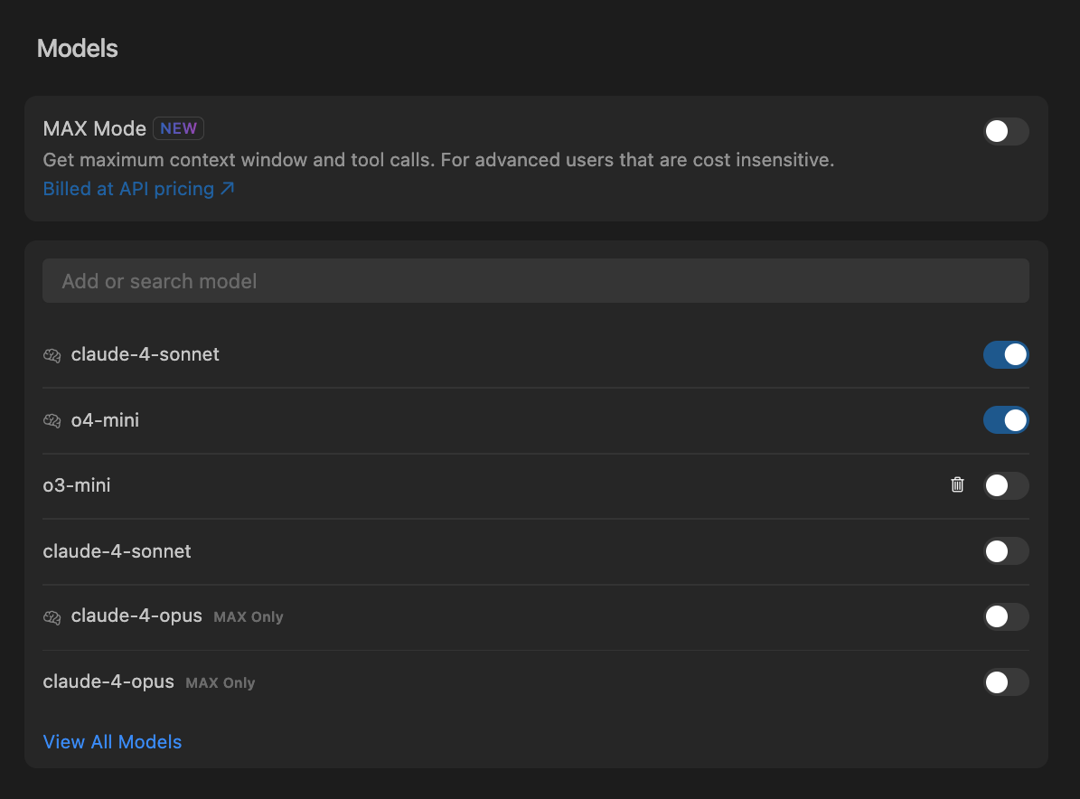This screenshot has width=1080, height=799.
Task: Click the NEW badge beside MAX Mode
Action: [x=178, y=128]
